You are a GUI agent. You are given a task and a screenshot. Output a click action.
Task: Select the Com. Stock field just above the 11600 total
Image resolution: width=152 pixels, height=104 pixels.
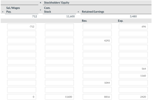pyautogui.click(x=59, y=90)
